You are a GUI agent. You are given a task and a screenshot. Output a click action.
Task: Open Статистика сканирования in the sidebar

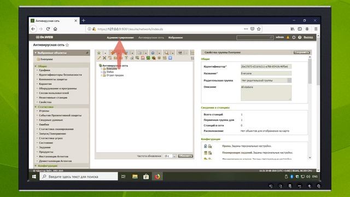pos(56,129)
